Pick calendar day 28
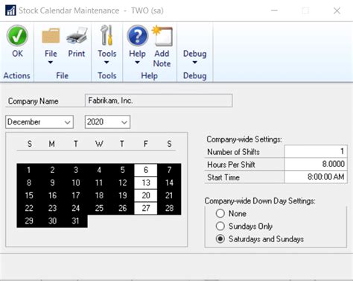This screenshot has width=353, height=281. [169, 208]
